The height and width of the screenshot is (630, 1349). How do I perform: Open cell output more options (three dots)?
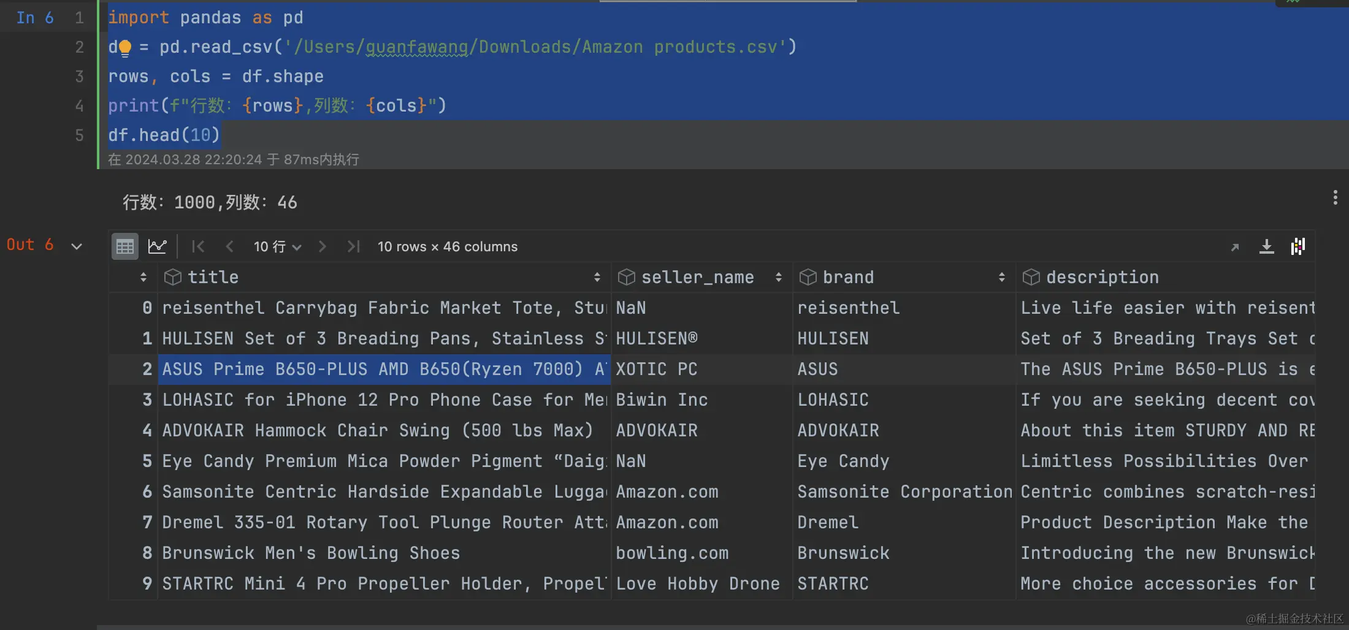point(1335,197)
